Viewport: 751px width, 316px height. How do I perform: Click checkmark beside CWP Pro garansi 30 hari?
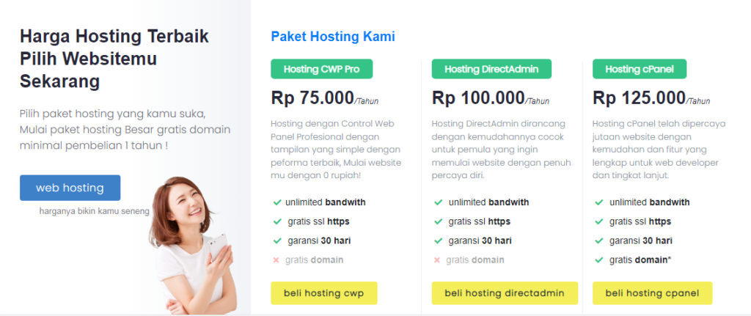coord(276,240)
